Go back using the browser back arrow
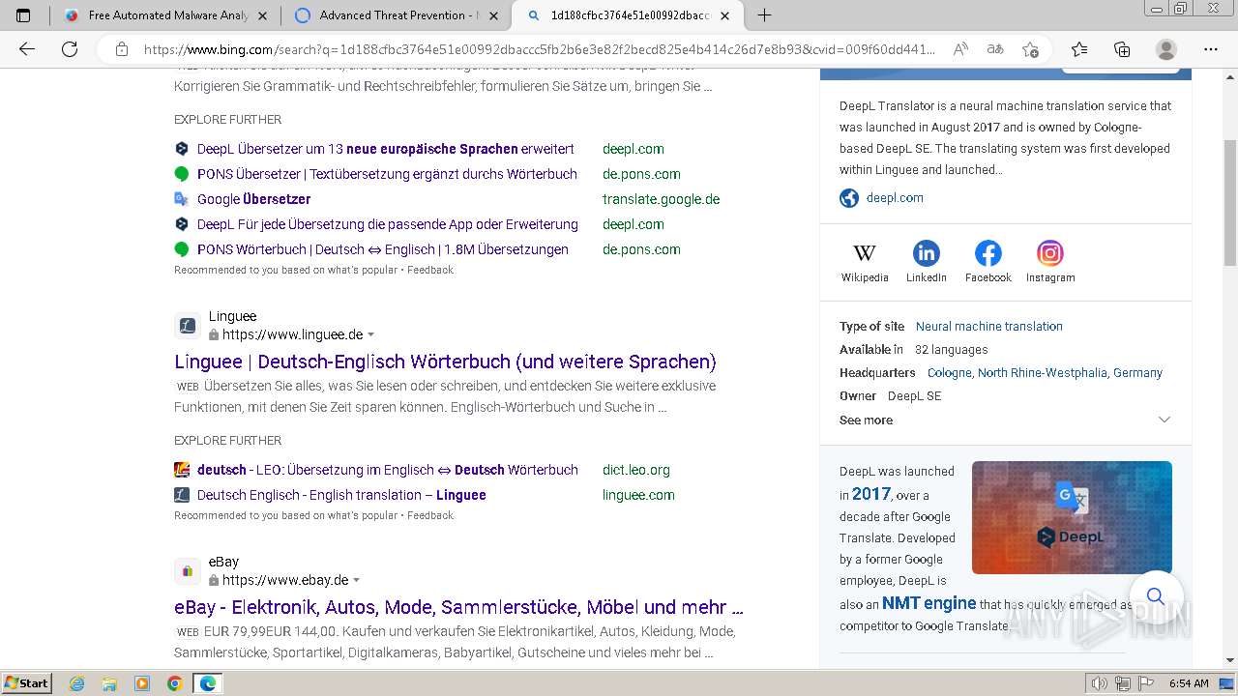 (x=27, y=49)
